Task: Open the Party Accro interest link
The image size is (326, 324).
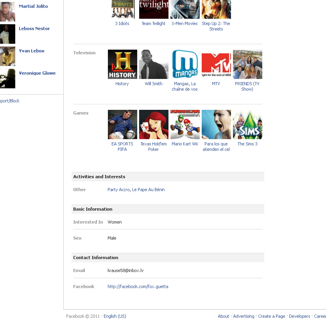Action: [118, 190]
